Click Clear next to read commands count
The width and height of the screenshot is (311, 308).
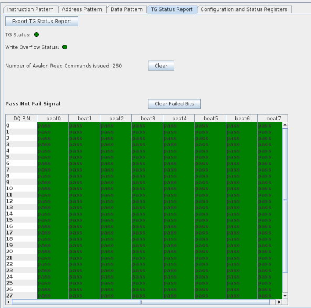pos(161,66)
